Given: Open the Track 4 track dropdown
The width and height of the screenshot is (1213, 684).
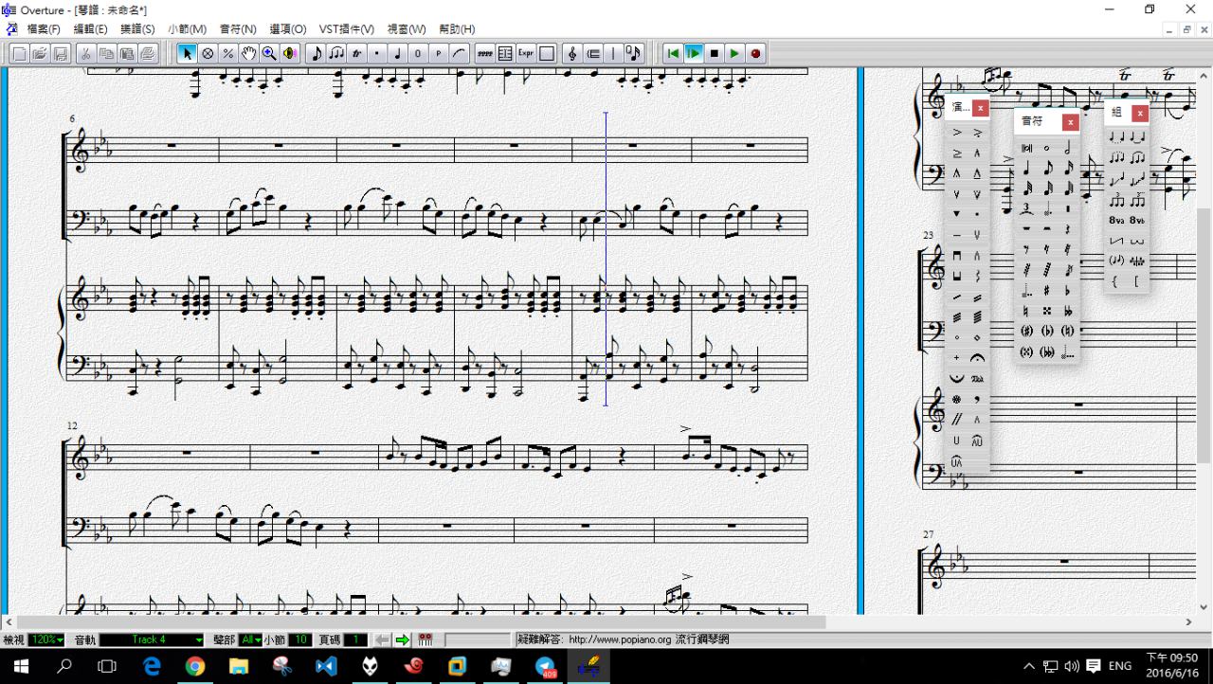Looking at the screenshot, I should (x=152, y=640).
